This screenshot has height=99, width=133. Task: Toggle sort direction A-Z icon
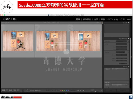click(x=28, y=90)
